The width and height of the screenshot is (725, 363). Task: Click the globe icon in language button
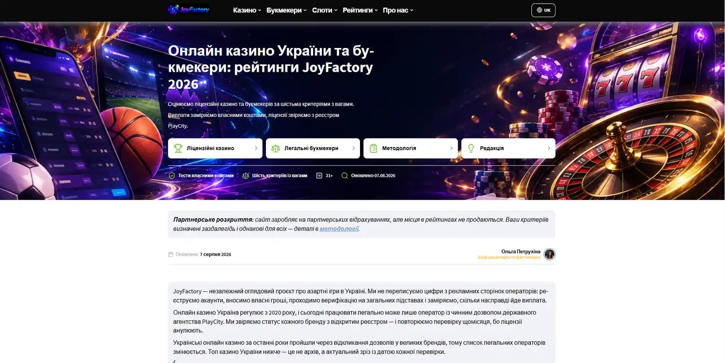(539, 10)
